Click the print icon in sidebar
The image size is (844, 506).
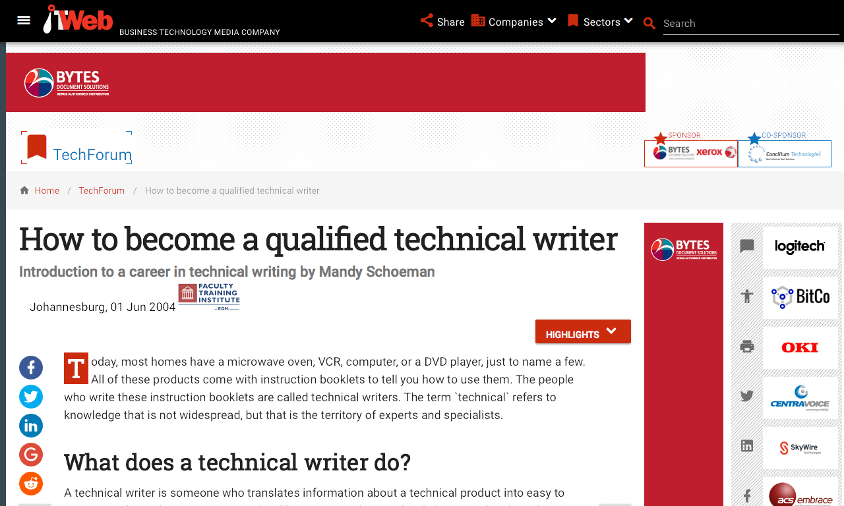click(746, 347)
